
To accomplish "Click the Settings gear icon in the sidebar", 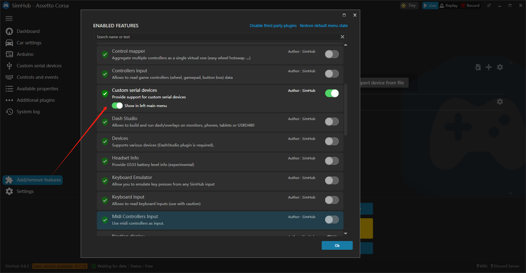I will tap(9, 191).
